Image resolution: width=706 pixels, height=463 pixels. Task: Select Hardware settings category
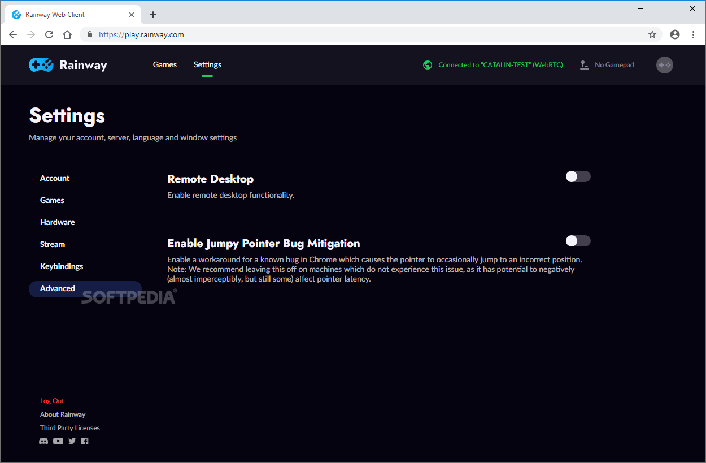[x=57, y=222]
